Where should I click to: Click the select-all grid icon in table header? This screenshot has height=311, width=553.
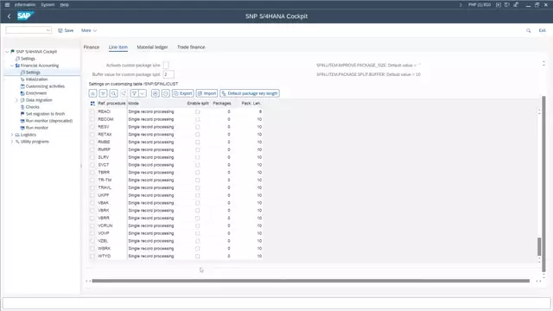(92, 104)
